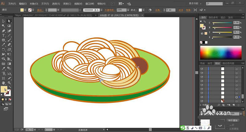The height and width of the screenshot is (132, 246).
Task: Set toolbox paint mode to None
Action: click(x=10, y=99)
